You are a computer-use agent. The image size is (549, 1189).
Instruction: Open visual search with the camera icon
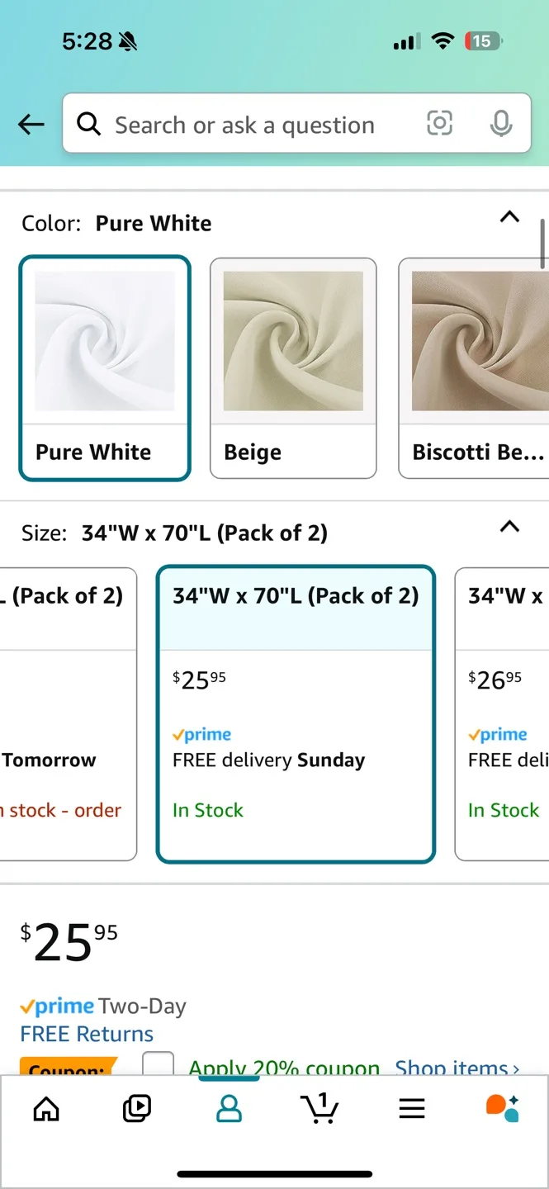pyautogui.click(x=439, y=123)
